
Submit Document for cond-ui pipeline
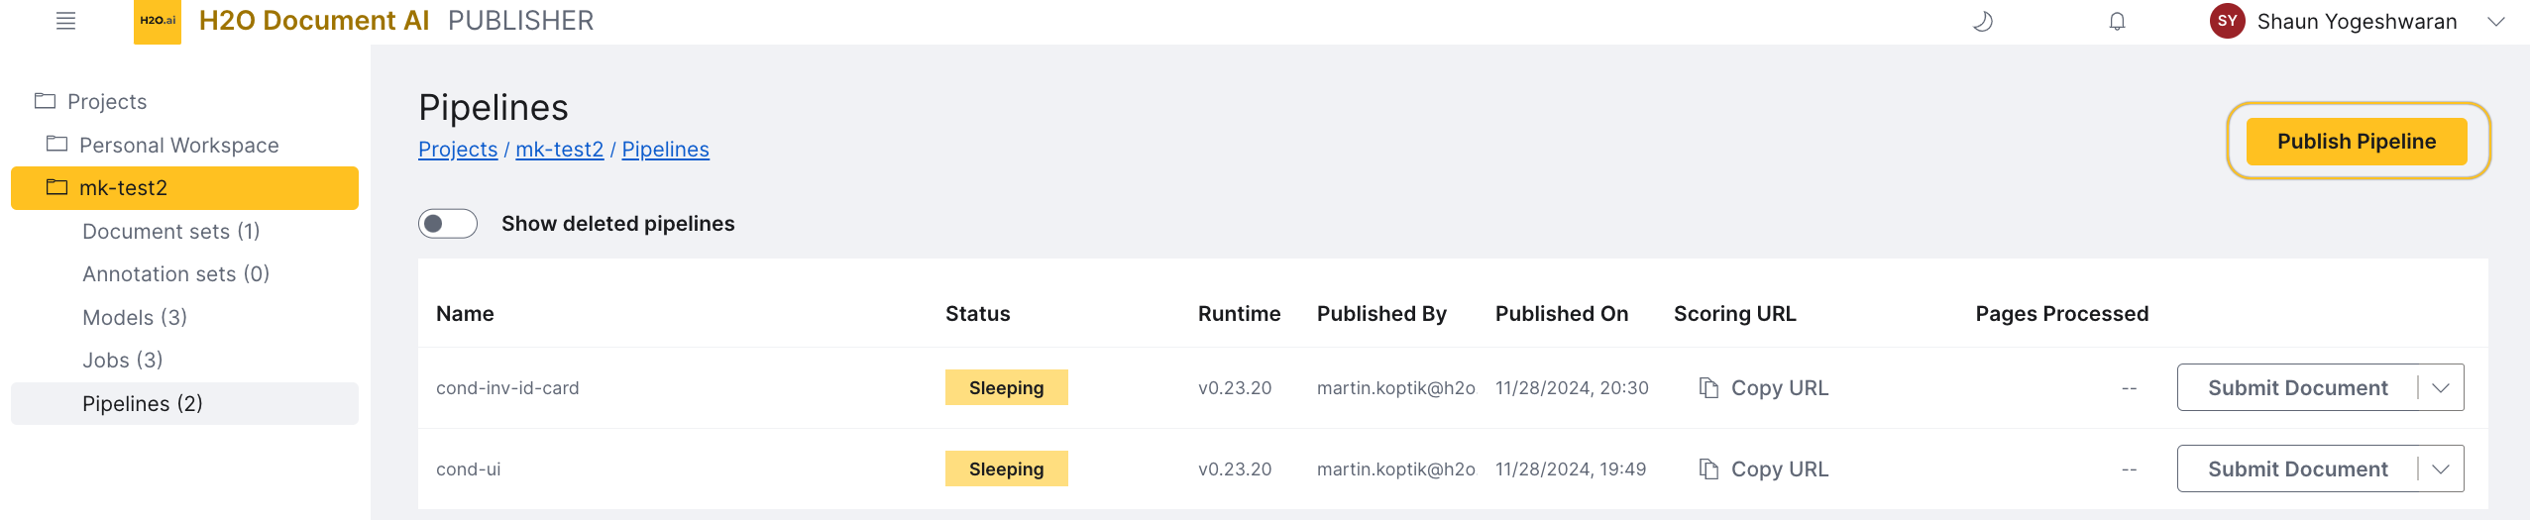click(x=2297, y=468)
